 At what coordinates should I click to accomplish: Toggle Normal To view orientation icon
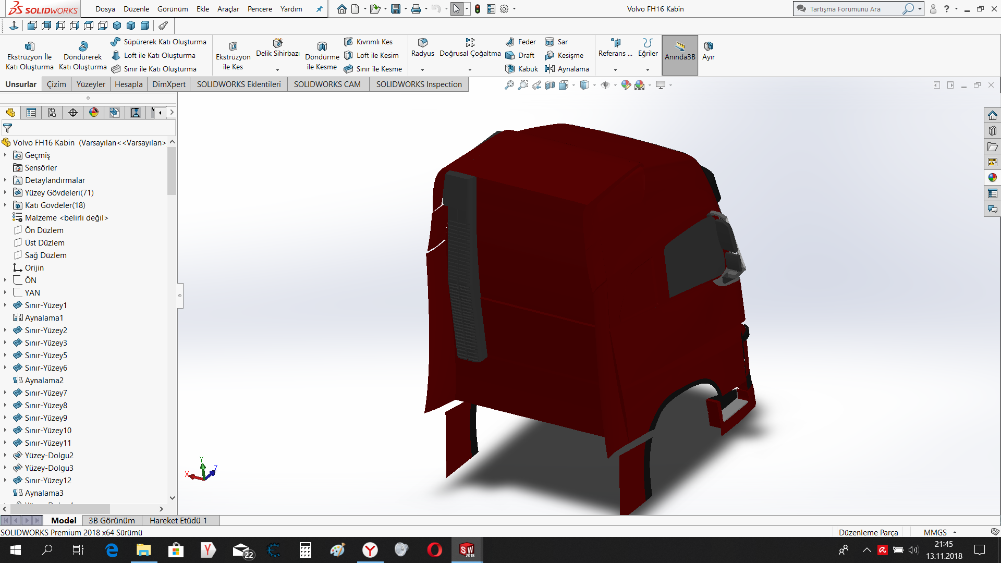[x=14, y=26]
